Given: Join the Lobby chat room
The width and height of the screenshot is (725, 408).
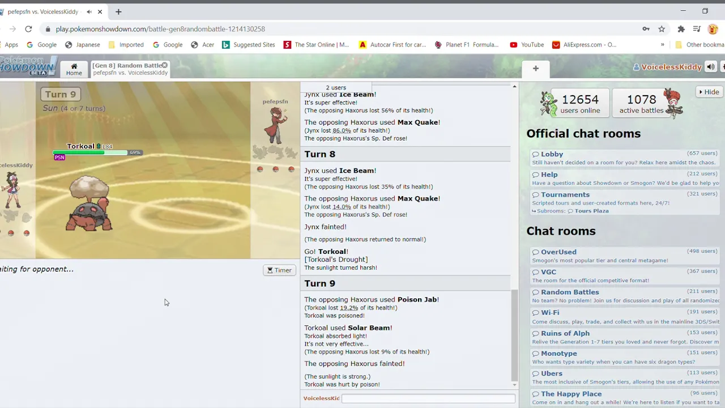Looking at the screenshot, I should pos(625,158).
